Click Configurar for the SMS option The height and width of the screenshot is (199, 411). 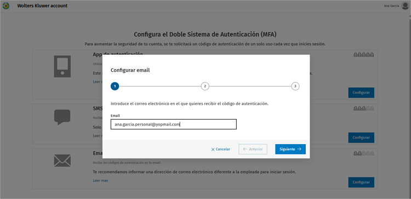(x=361, y=138)
